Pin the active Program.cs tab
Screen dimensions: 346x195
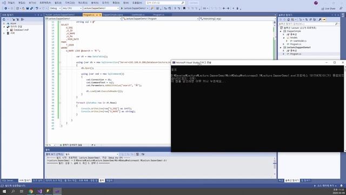tap(97, 15)
